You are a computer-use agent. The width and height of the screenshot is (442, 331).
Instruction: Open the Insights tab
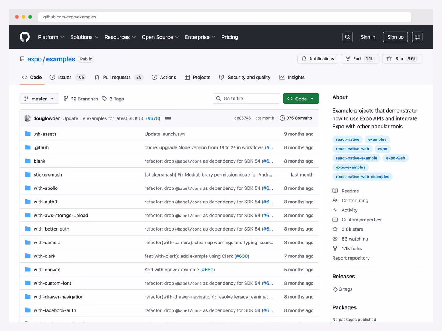pyautogui.click(x=292, y=77)
